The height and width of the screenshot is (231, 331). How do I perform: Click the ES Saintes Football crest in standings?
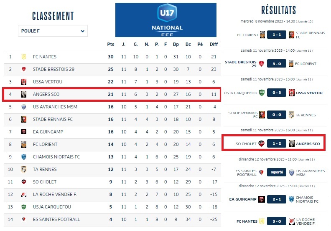coord(24,219)
